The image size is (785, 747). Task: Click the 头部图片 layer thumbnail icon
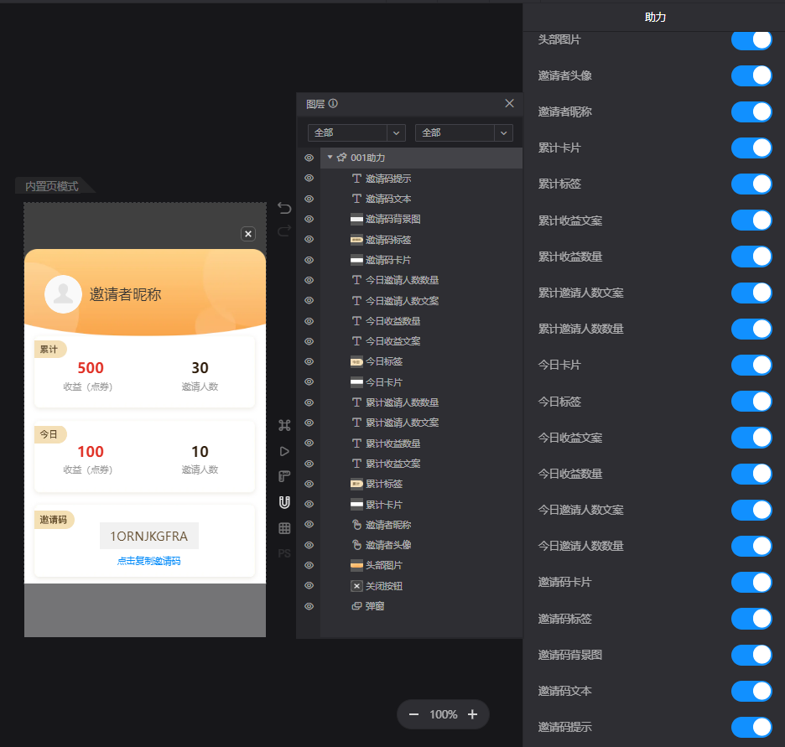[356, 565]
